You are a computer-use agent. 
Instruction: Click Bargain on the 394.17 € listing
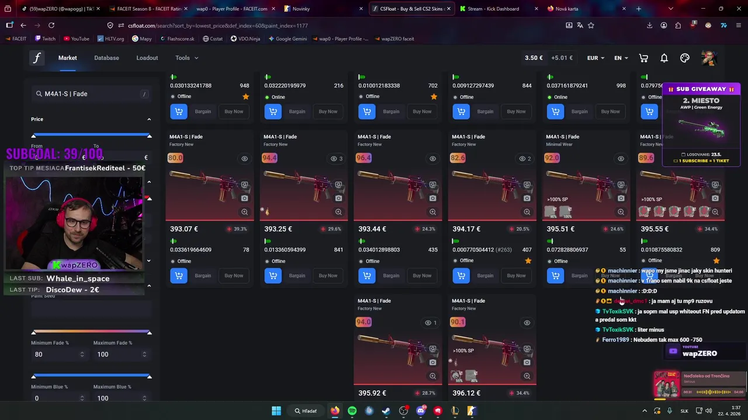click(485, 275)
